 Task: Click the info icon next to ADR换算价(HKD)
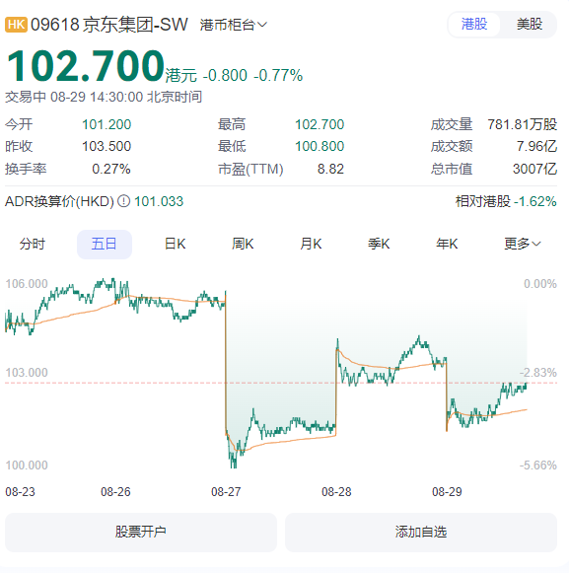tap(124, 201)
